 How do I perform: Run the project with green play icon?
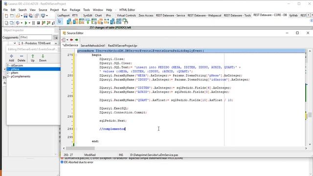coord(26,23)
